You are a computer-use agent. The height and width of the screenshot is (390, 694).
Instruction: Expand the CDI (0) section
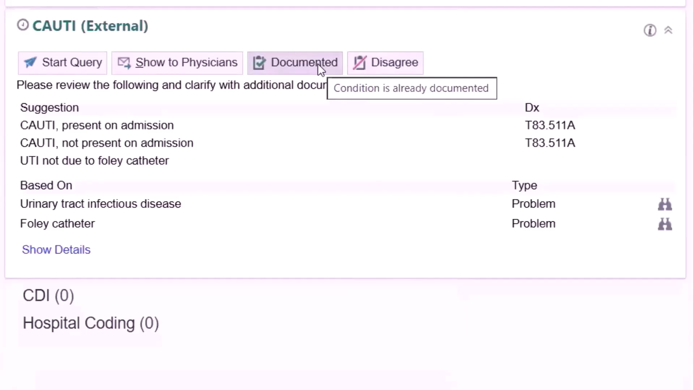click(48, 295)
